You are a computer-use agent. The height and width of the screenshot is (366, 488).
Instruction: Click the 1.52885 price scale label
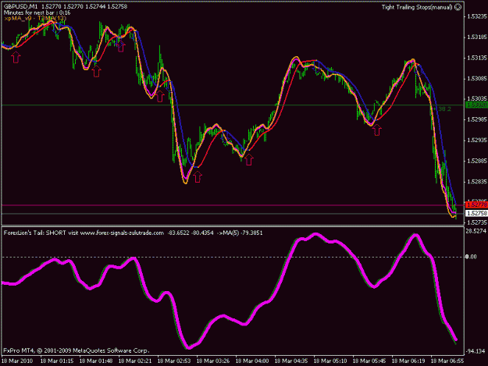point(477,161)
